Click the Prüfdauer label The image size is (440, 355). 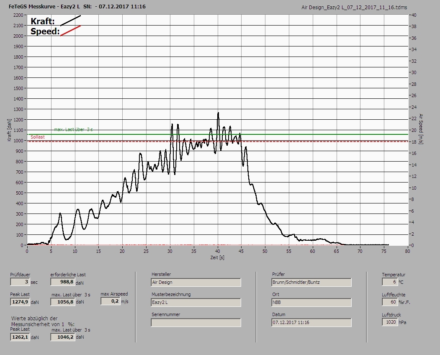[x=20, y=275]
